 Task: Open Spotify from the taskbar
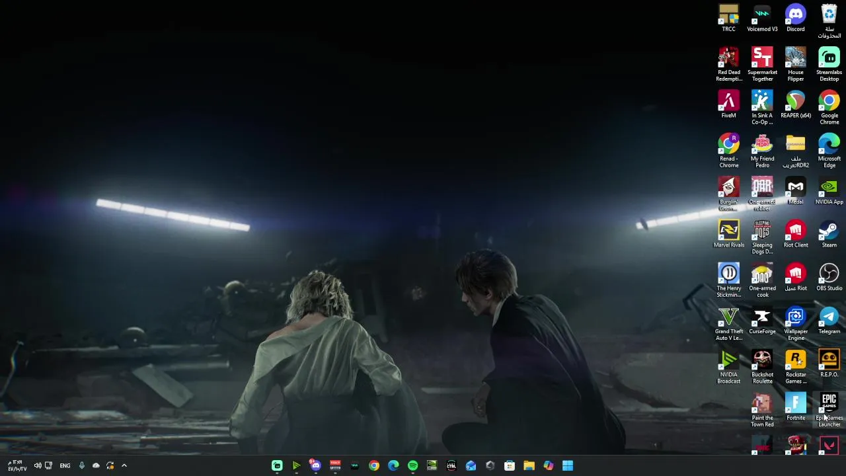tap(412, 465)
